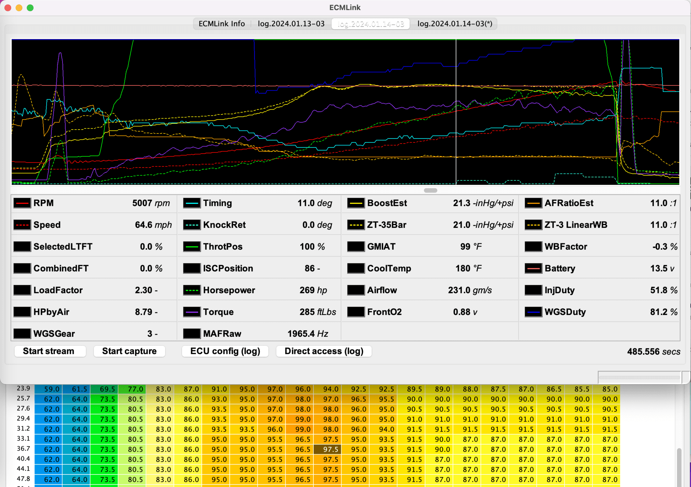Open ECU config (log)

pos(225,351)
